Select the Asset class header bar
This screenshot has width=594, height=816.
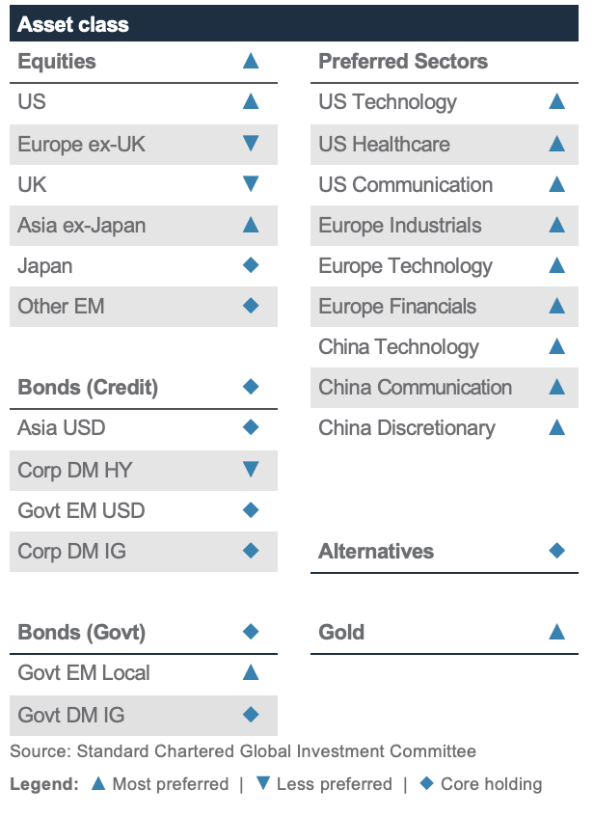coord(295,24)
